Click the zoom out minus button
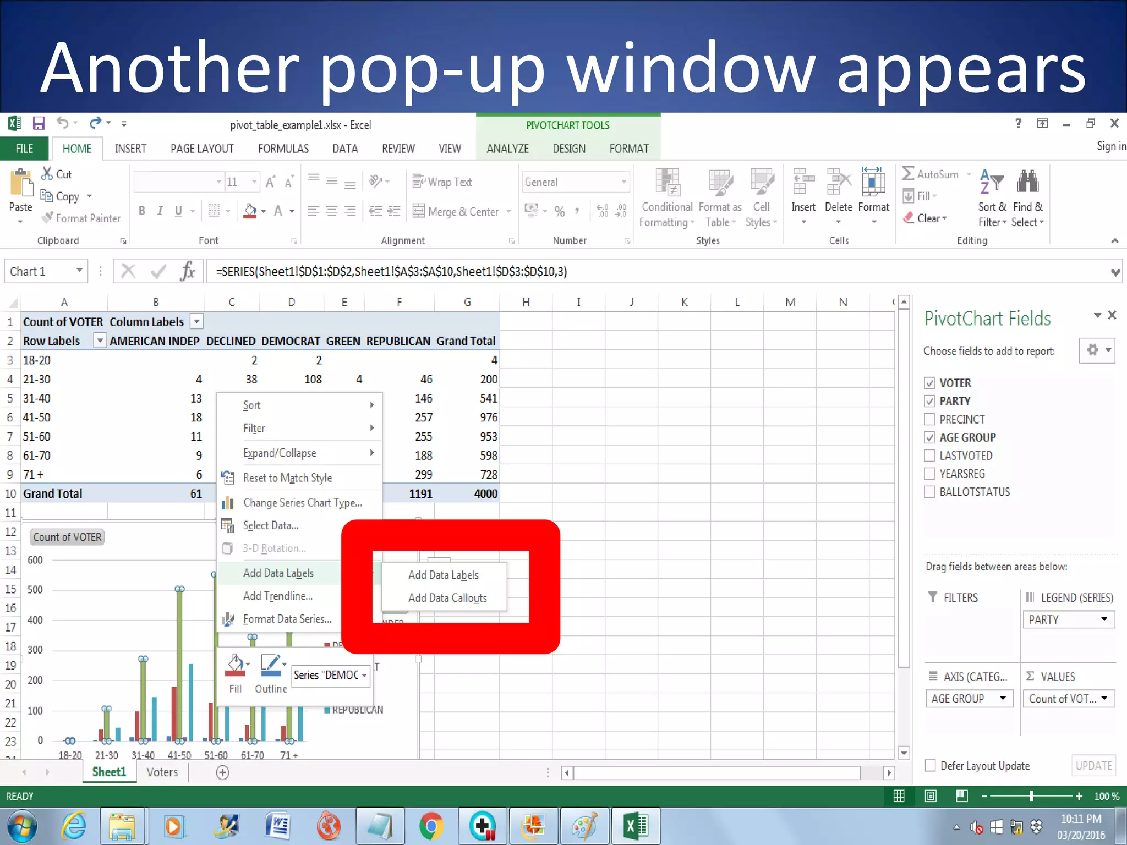Image resolution: width=1127 pixels, height=845 pixels. coord(984,796)
